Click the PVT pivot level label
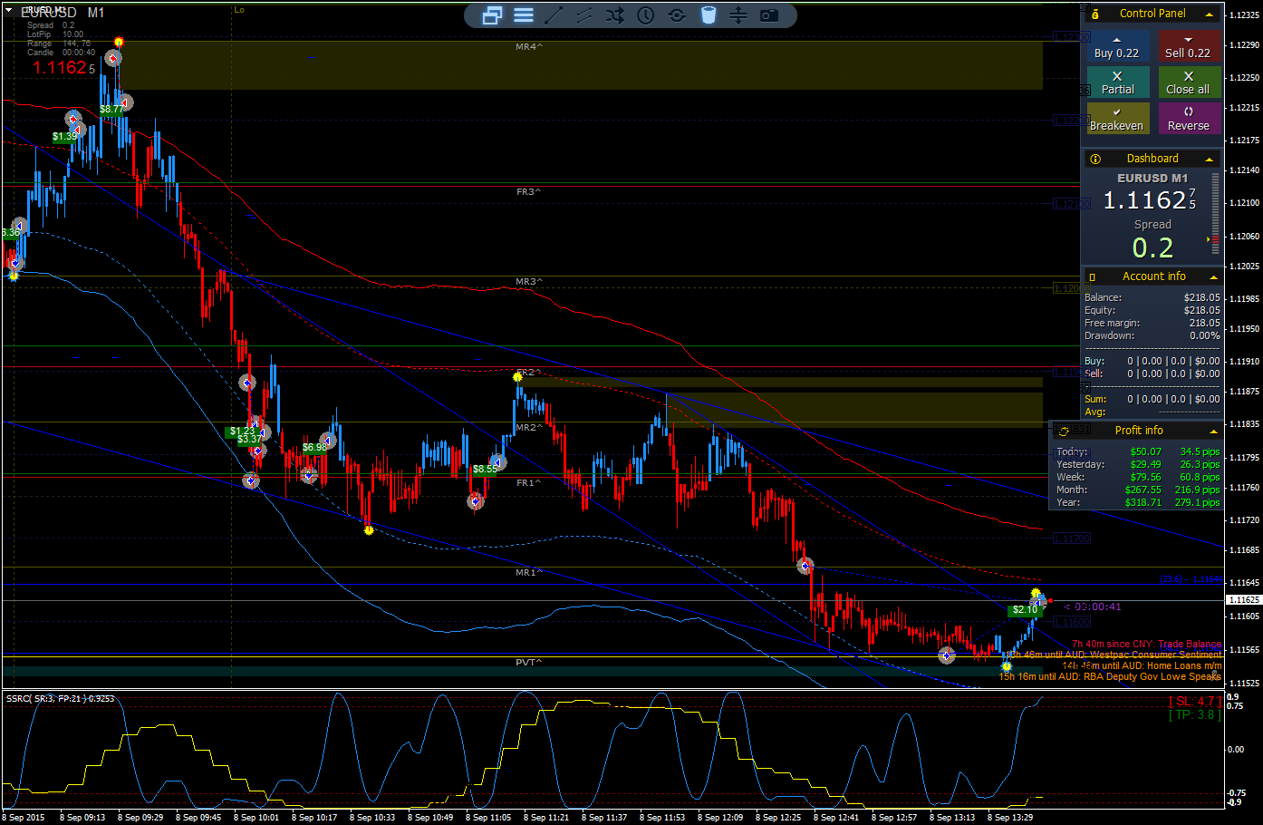The height and width of the screenshot is (825, 1263). point(528,662)
